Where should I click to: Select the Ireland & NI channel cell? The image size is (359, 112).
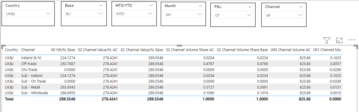coord(31,58)
